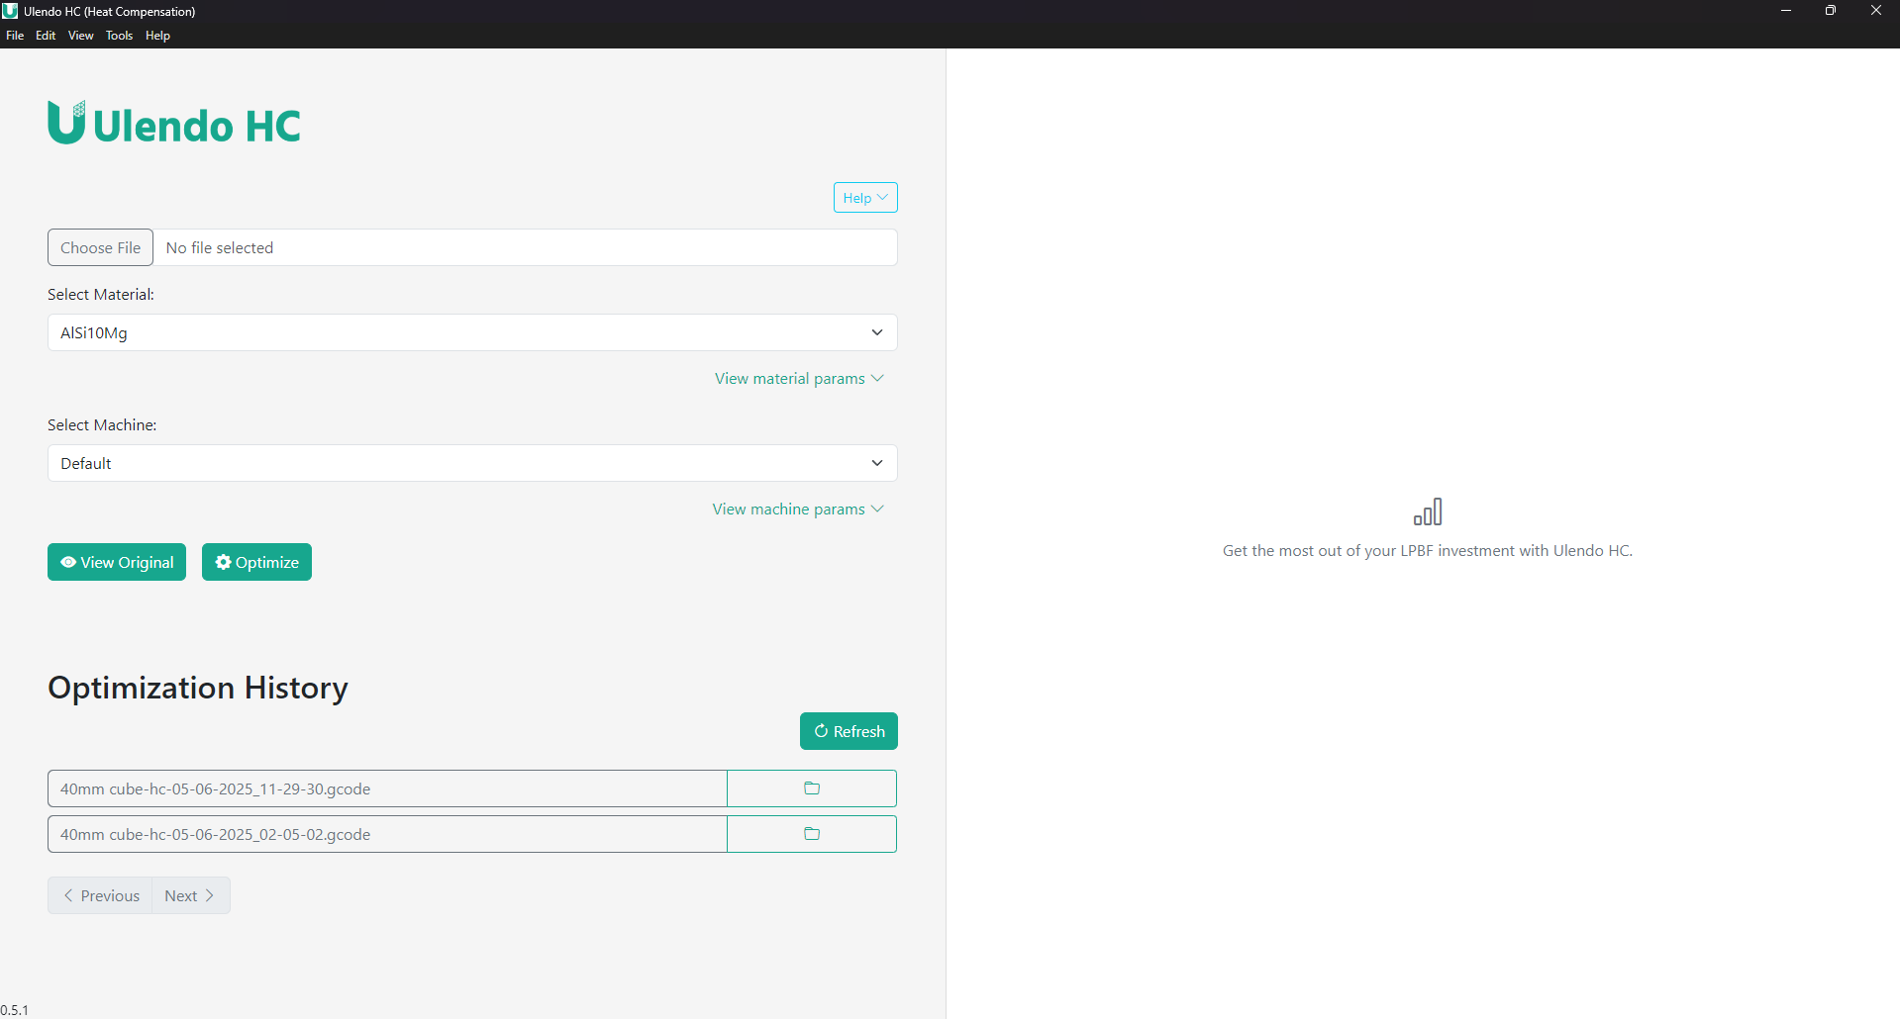Screen dimensions: 1900x1019
Task: Open the Select Material dropdown
Action: point(472,332)
